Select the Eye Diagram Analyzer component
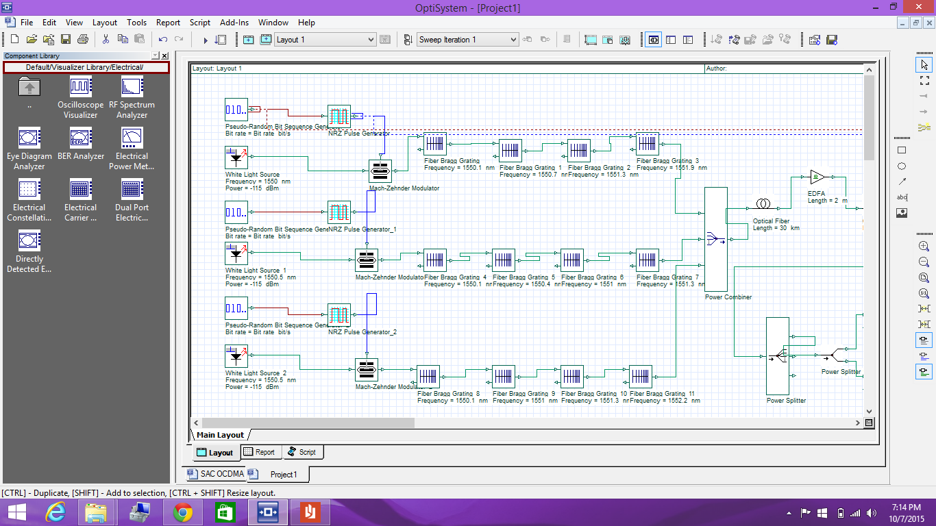 29,149
